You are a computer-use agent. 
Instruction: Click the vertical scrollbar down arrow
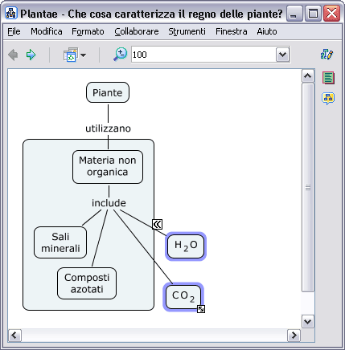(x=307, y=321)
